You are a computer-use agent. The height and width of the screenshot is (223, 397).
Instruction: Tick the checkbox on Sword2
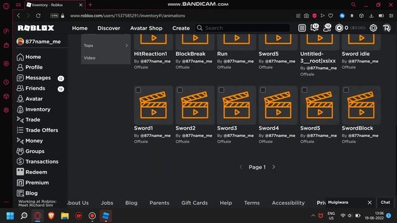(180, 90)
